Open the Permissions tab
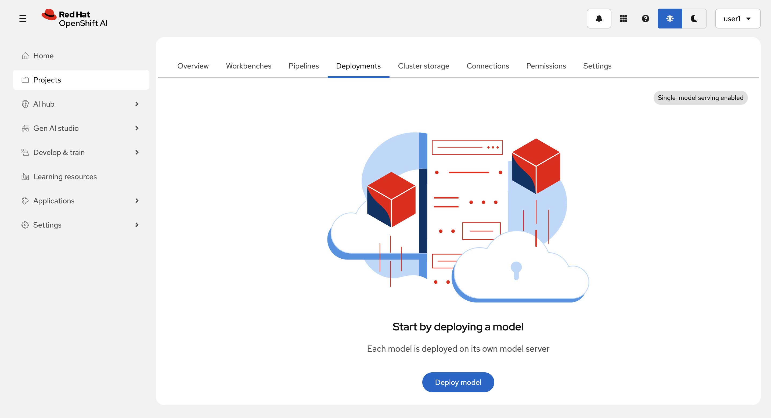 click(x=546, y=66)
